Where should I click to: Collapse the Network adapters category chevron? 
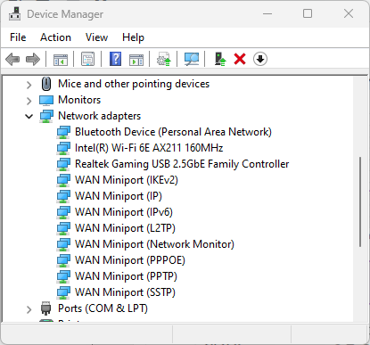29,117
